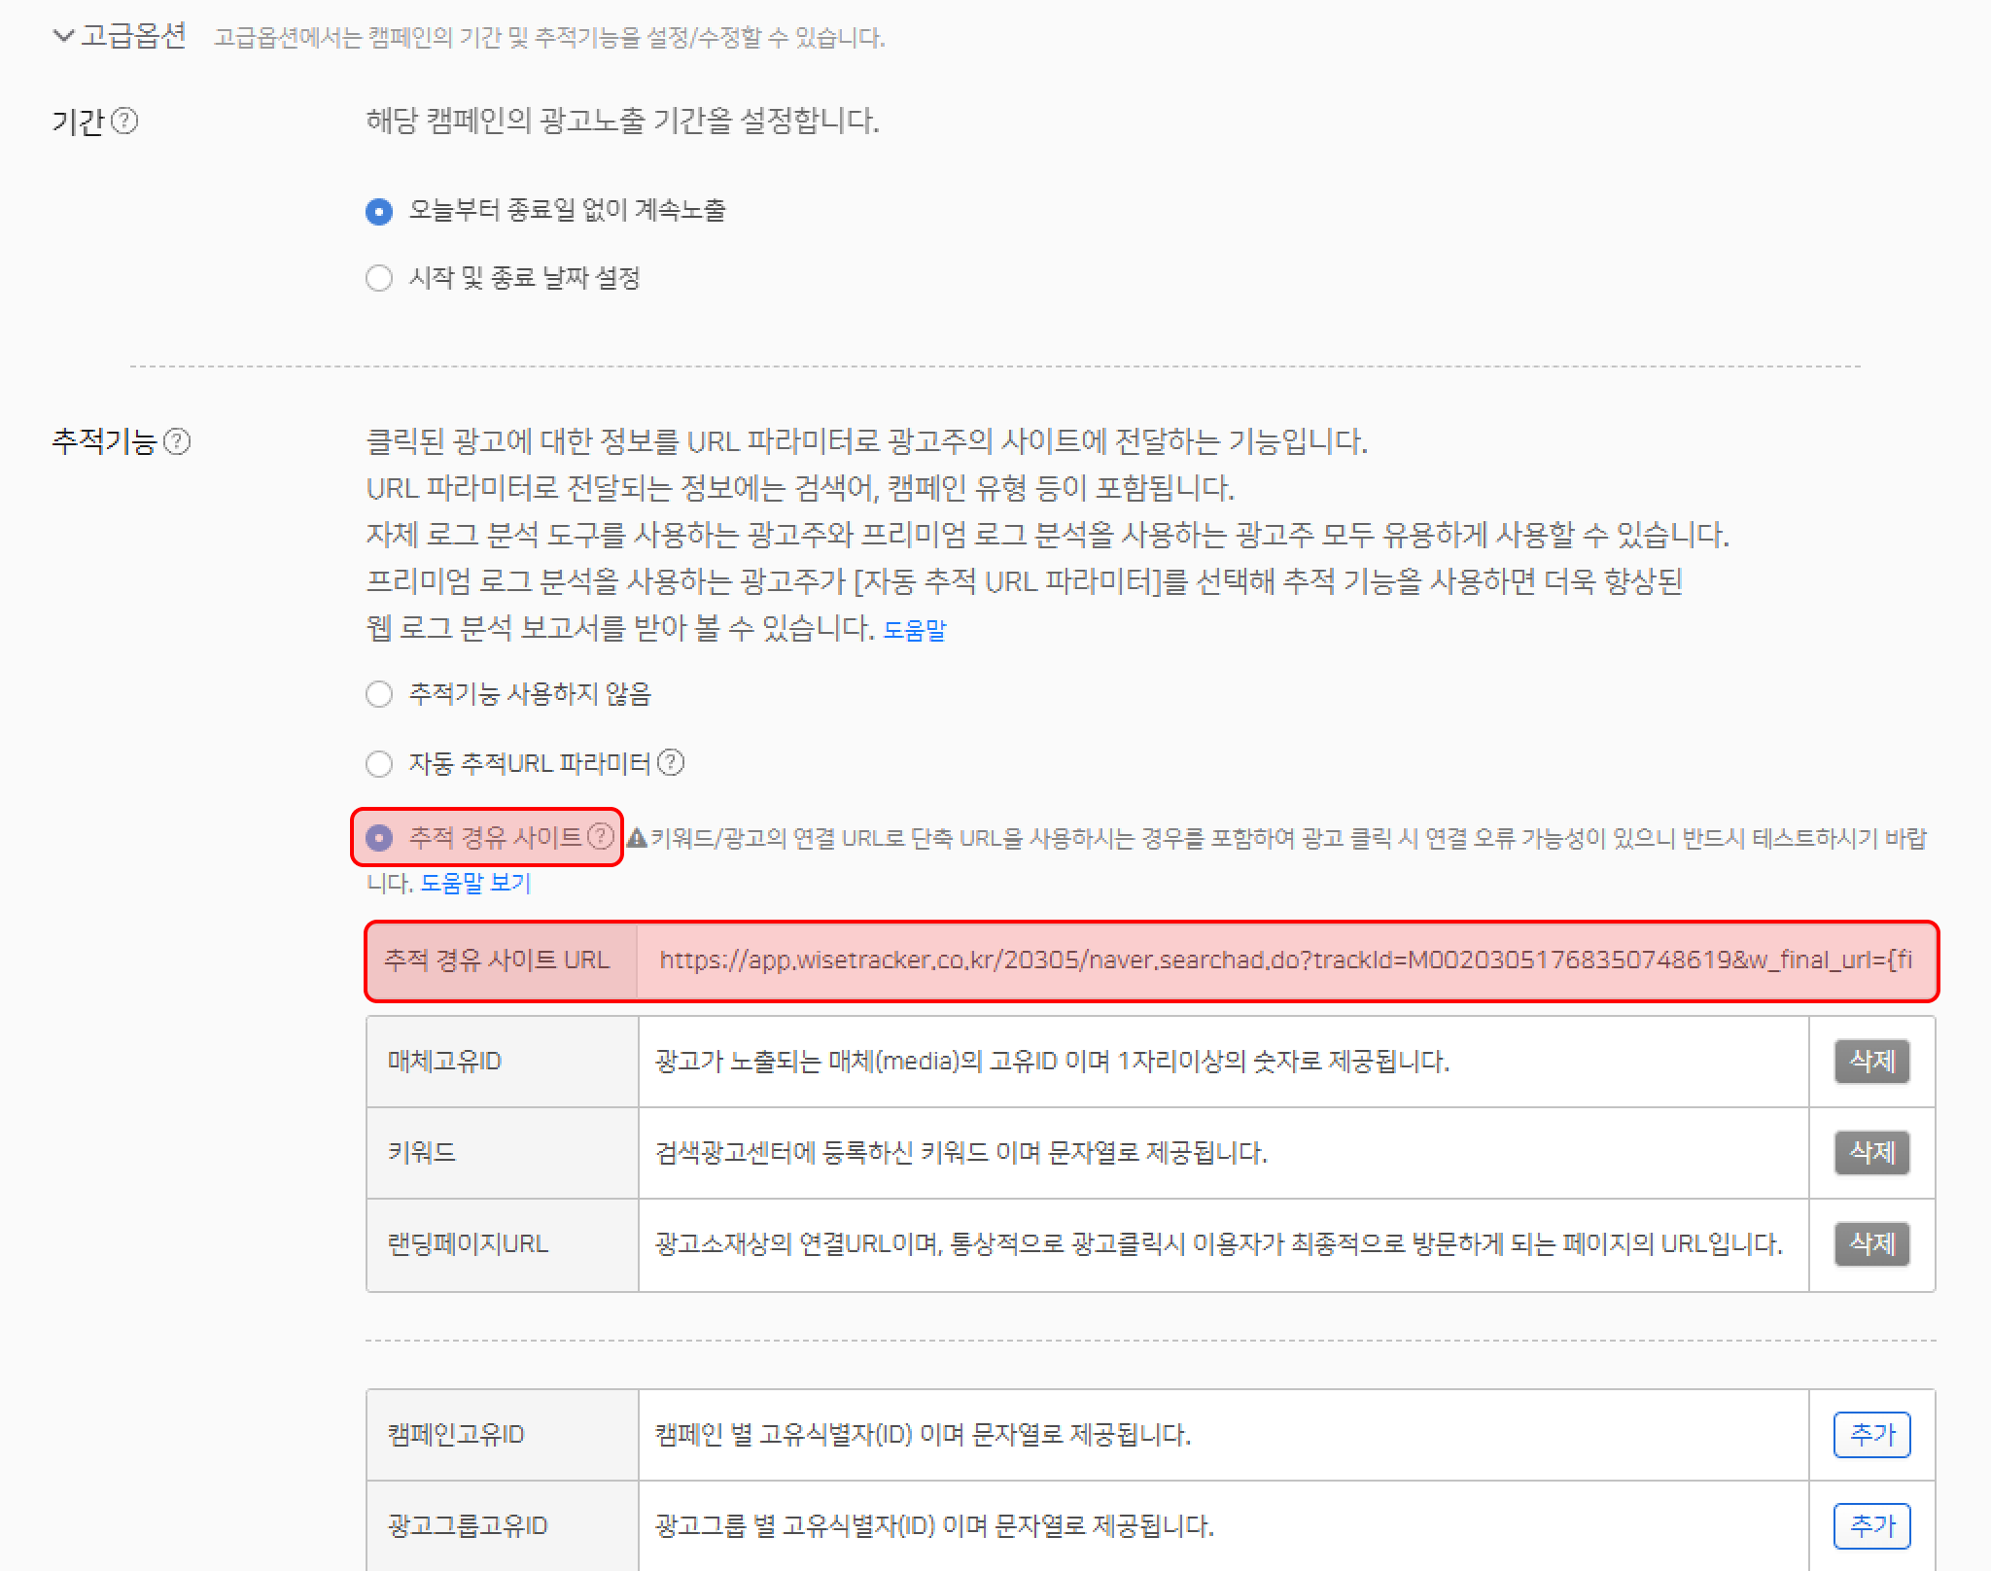
Task: Click the 고급옵션 section title
Action: click(x=133, y=36)
